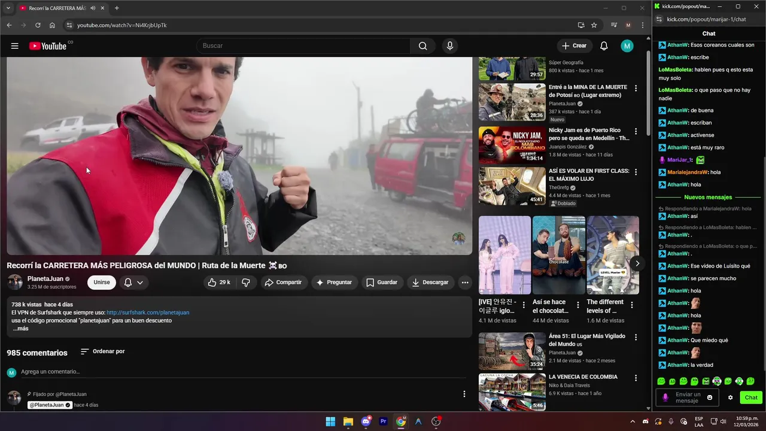766x431 pixels.
Task: Dislike the video with thumbs-down
Action: click(x=246, y=283)
